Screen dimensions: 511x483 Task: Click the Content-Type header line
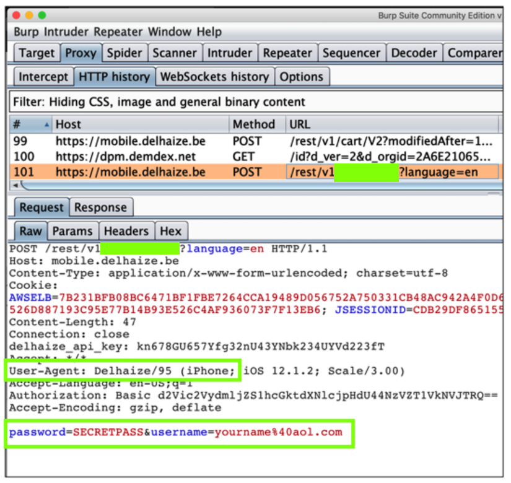229,273
